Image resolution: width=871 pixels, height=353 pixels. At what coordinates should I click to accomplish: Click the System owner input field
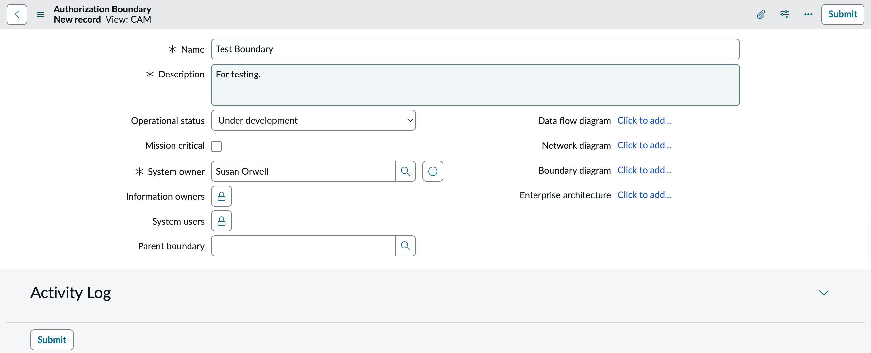tap(303, 171)
